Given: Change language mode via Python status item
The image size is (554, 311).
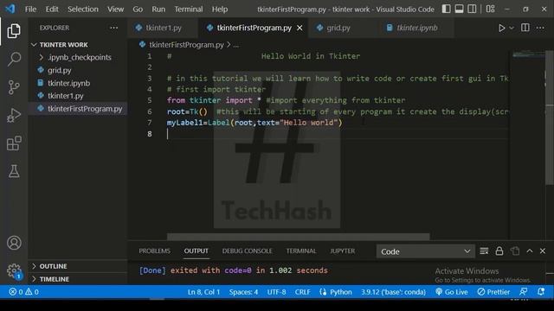Looking at the screenshot, I should pos(336,292).
